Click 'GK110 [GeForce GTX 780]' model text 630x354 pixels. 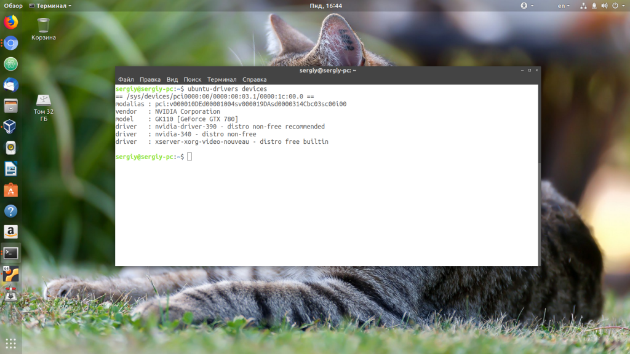tap(196, 119)
